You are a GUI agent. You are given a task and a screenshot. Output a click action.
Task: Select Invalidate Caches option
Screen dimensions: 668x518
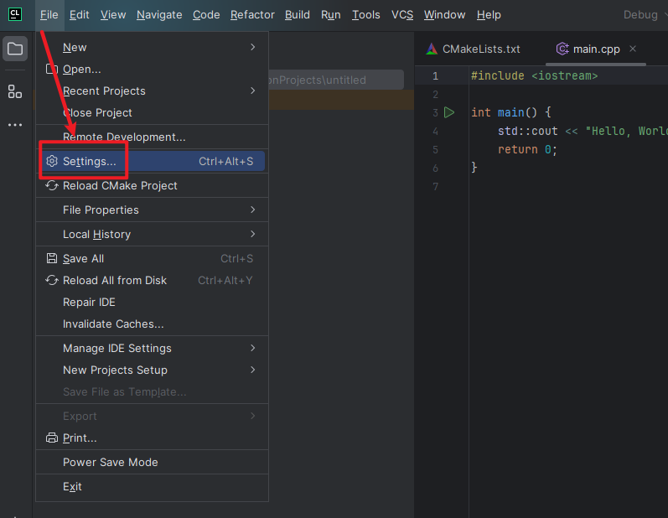tap(113, 324)
